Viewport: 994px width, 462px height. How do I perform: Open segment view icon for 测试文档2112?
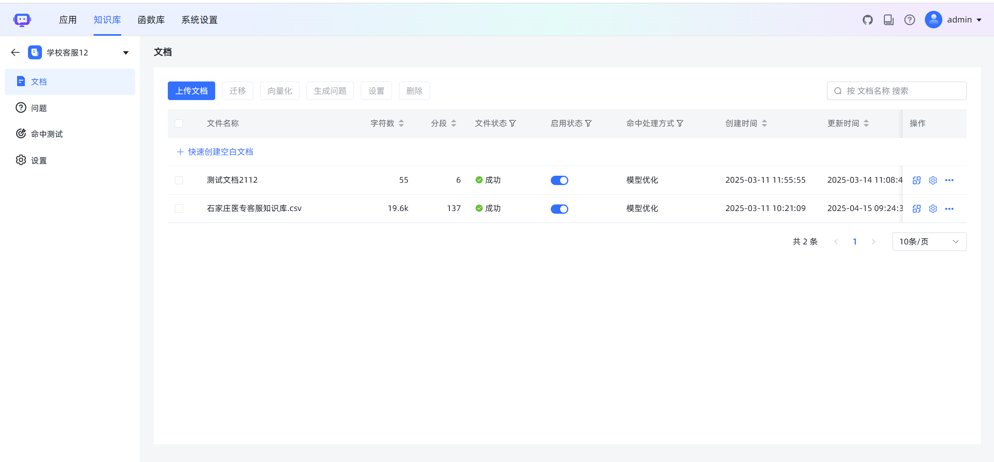[x=916, y=180]
